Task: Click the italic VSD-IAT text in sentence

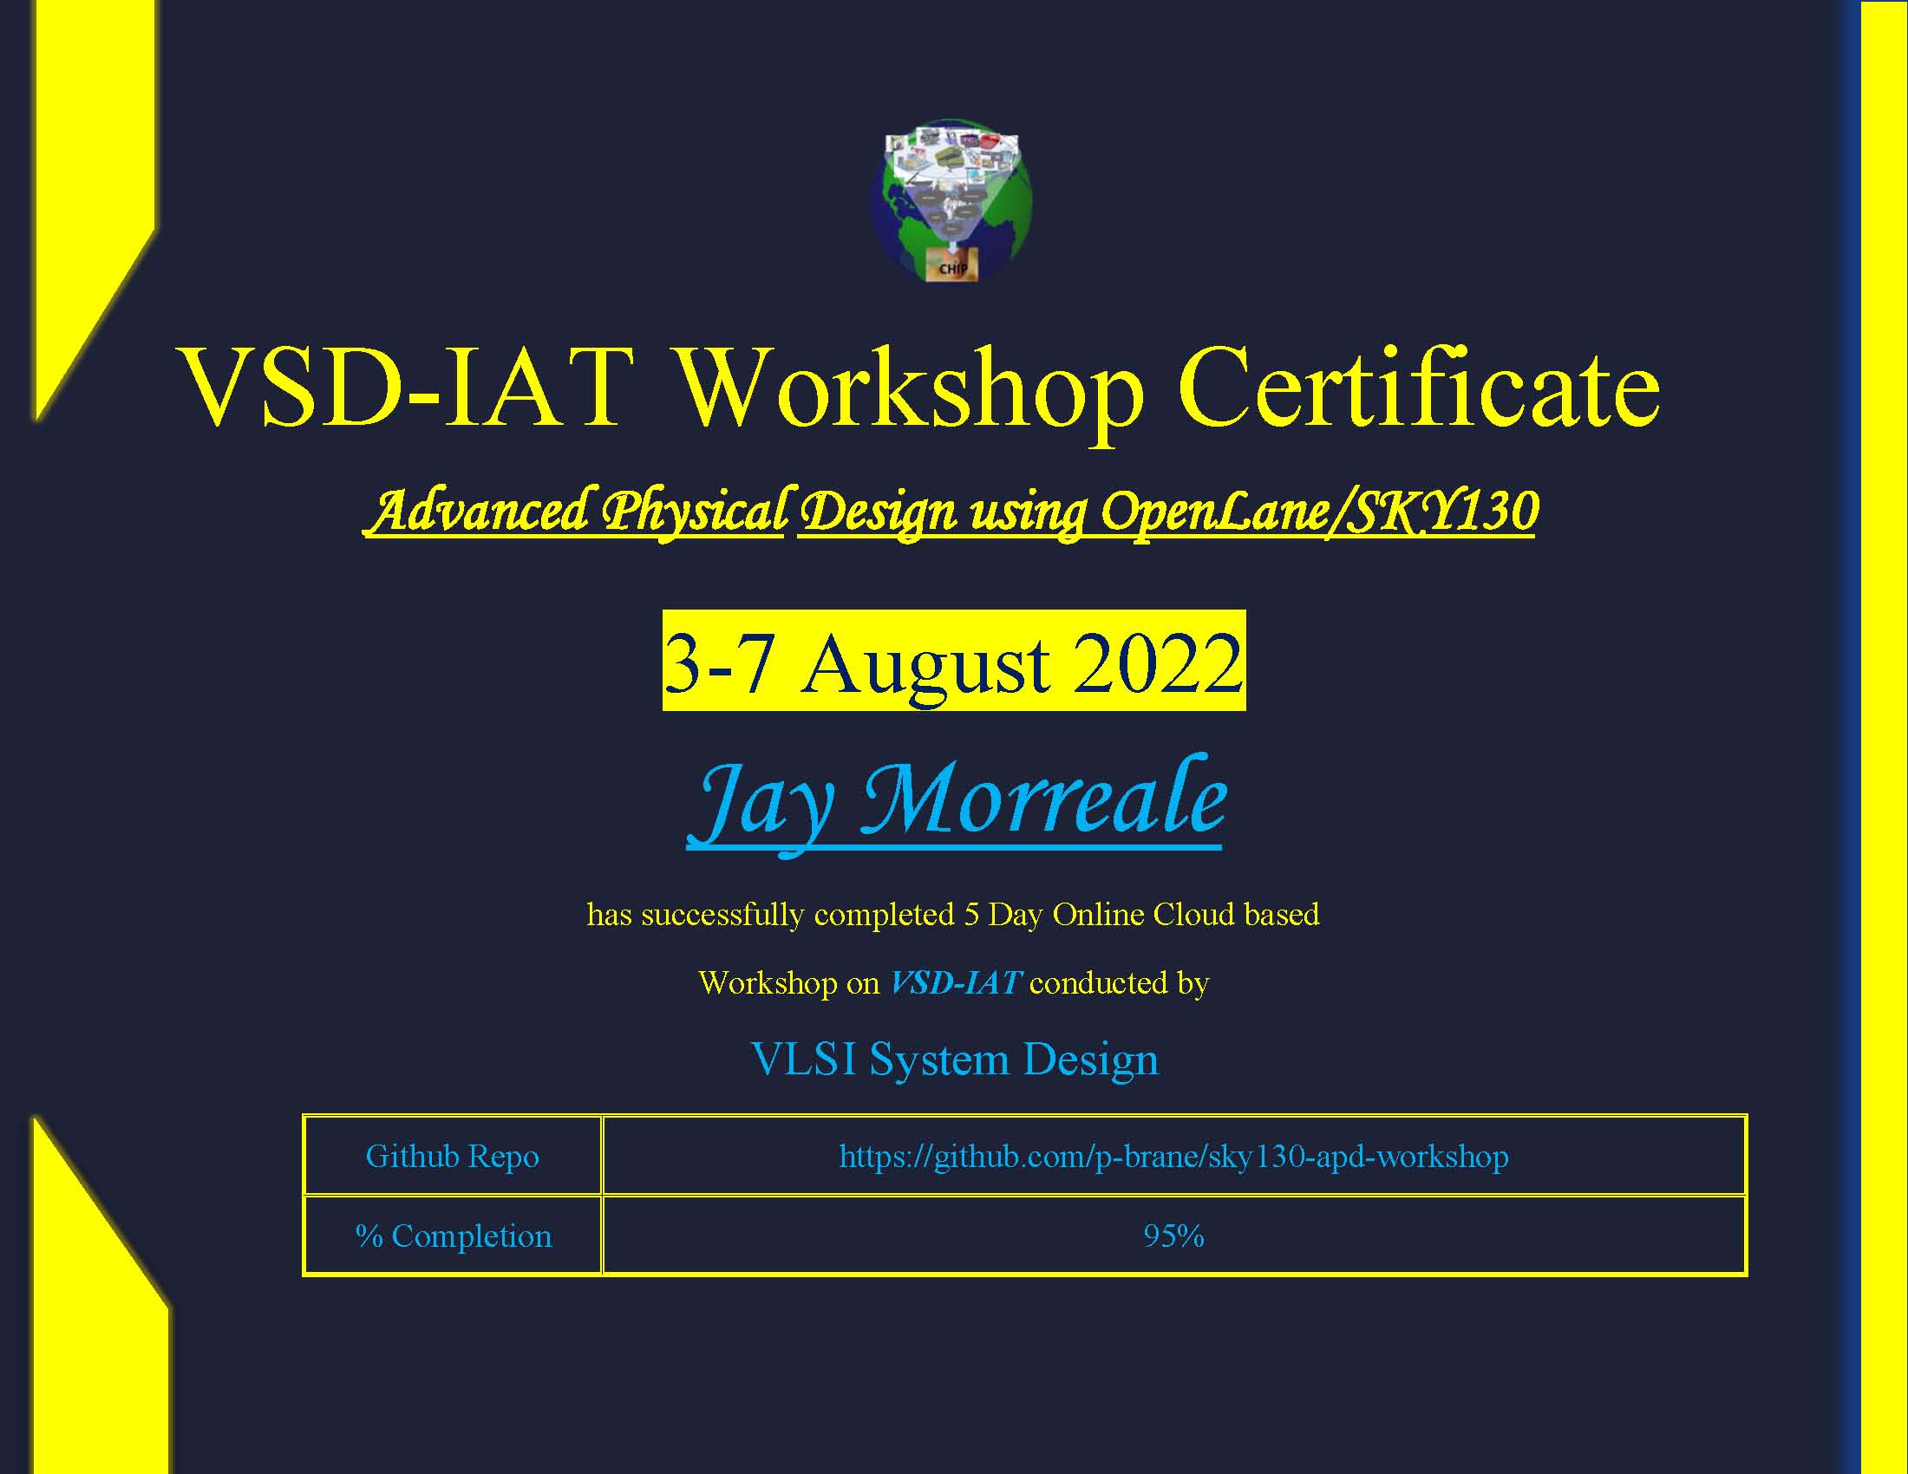Action: (x=955, y=983)
